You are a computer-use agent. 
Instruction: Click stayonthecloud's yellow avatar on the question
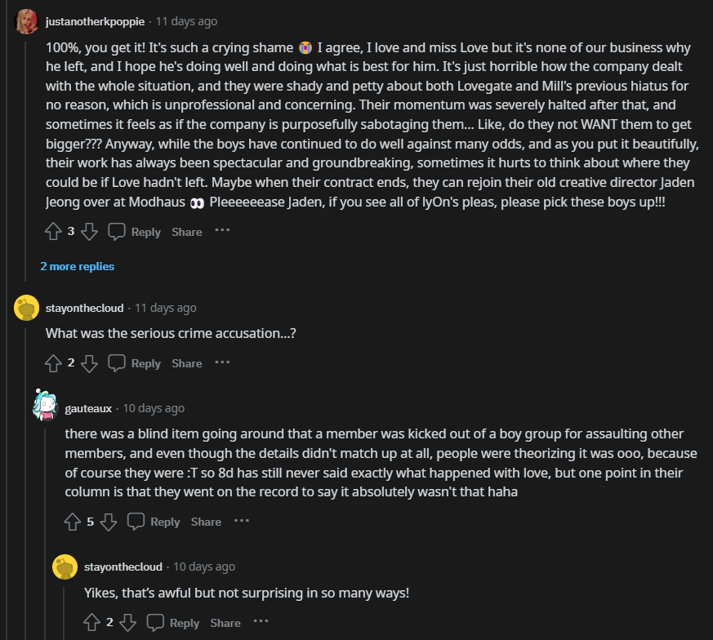pos(27,308)
